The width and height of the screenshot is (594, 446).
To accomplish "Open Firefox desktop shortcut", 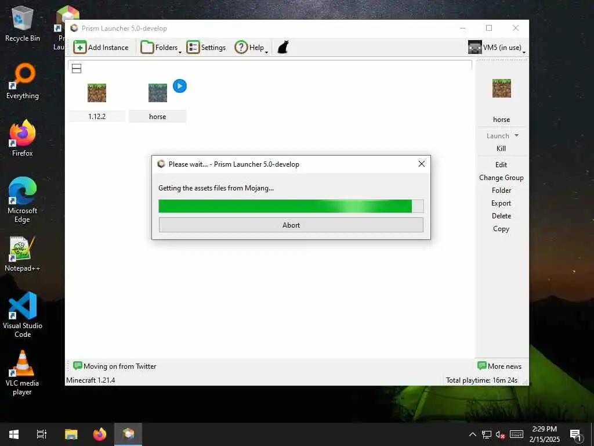I will 23,138.
